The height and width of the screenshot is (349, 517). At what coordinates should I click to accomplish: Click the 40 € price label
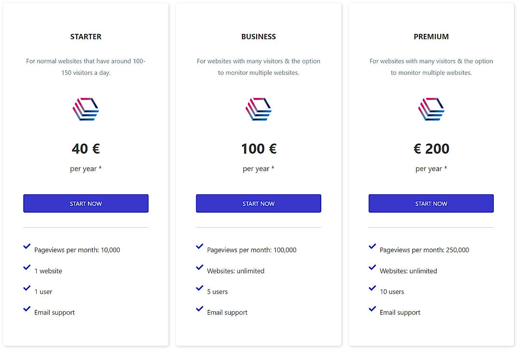86,148
